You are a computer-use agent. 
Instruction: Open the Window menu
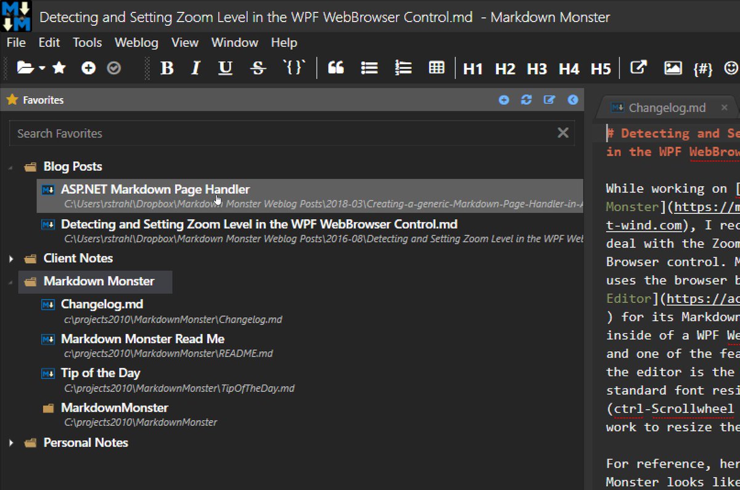(x=235, y=43)
